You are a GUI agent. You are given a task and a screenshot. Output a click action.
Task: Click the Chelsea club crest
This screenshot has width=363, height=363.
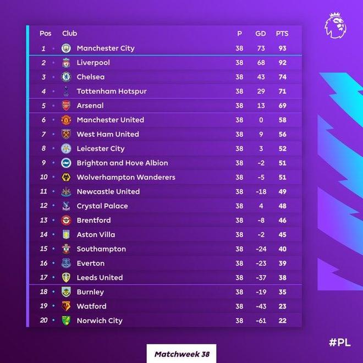66,77
